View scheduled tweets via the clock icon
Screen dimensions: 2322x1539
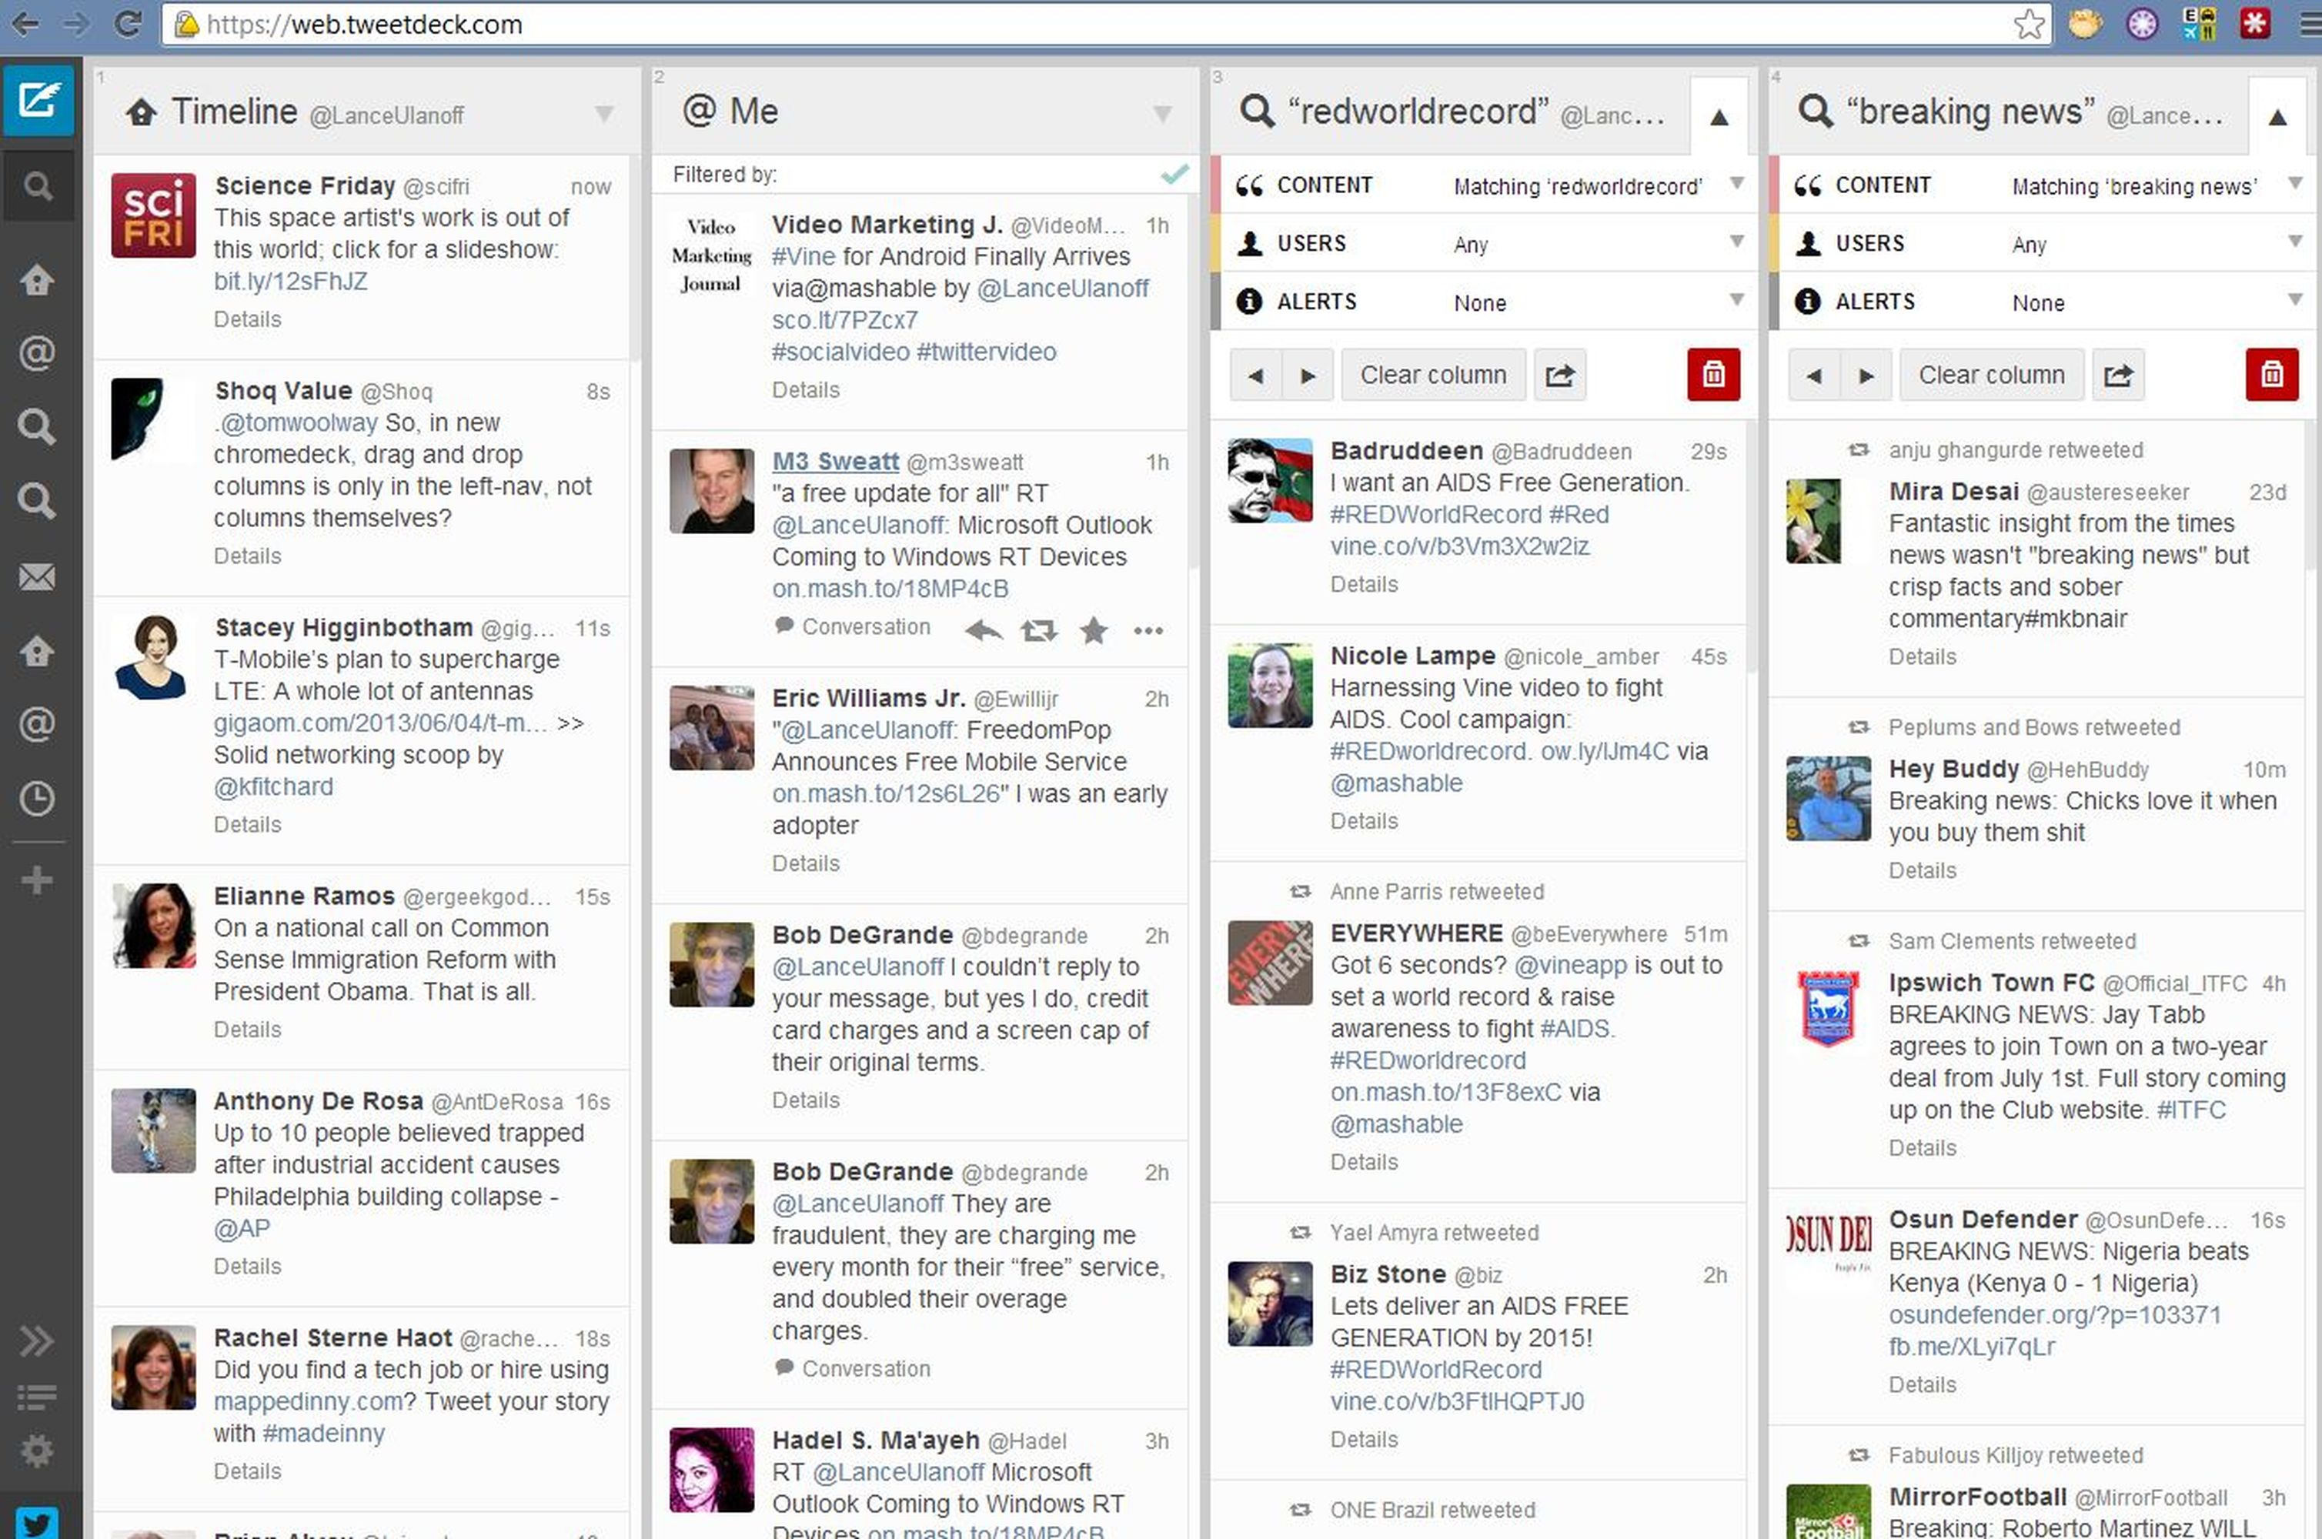click(37, 798)
